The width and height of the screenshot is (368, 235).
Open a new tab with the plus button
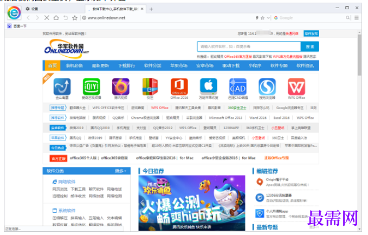click(151, 9)
